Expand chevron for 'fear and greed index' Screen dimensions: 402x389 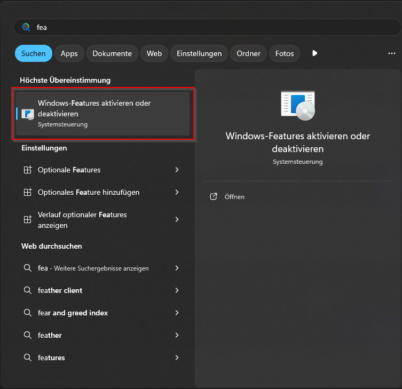(177, 313)
